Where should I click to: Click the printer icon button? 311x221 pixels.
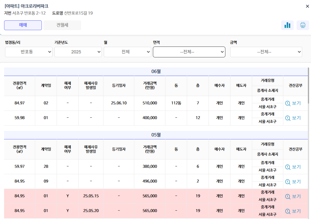pyautogui.click(x=303, y=25)
